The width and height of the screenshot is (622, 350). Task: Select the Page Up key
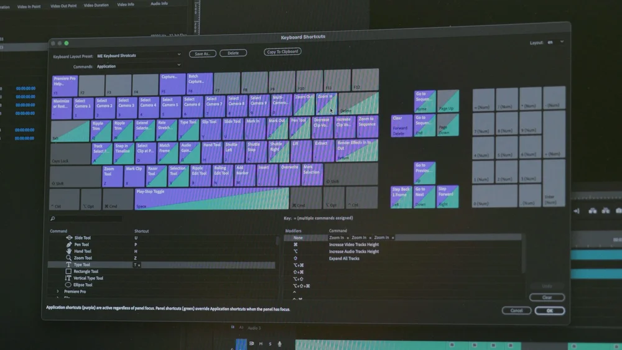click(448, 101)
